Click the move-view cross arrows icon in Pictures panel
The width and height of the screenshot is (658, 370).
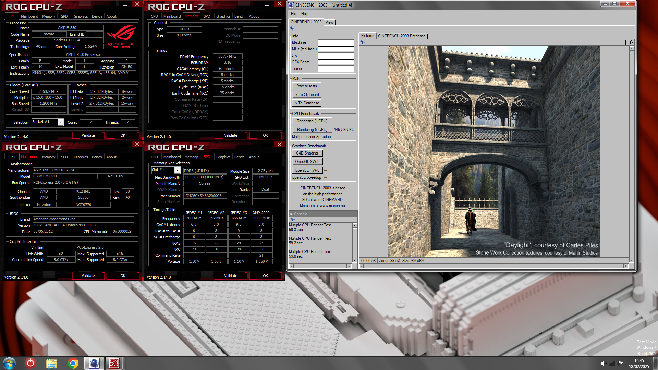[625, 42]
